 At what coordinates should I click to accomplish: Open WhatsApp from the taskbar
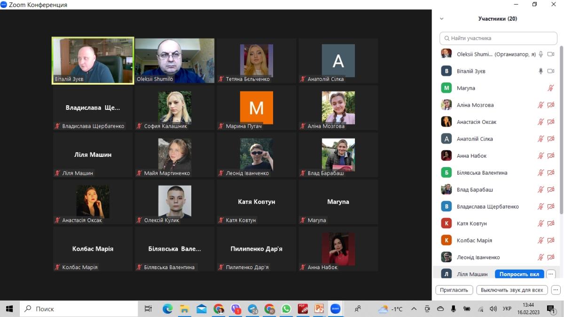click(286, 309)
